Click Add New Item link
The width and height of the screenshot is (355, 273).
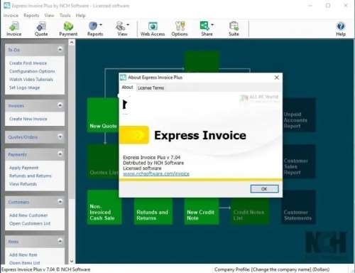tap(23, 255)
